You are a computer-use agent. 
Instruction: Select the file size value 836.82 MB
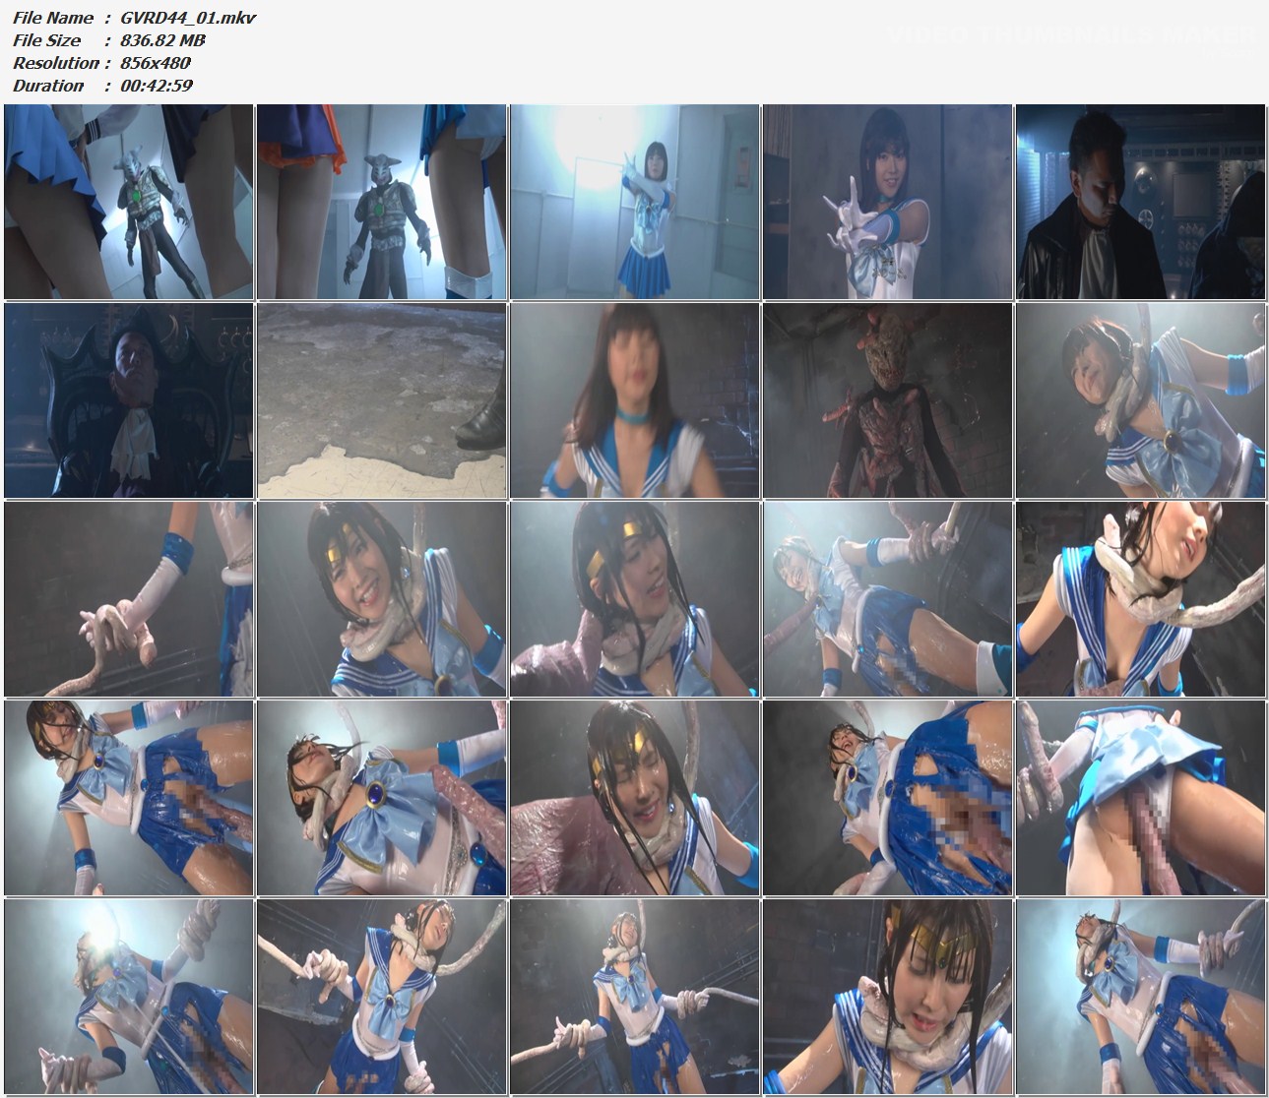(x=162, y=40)
